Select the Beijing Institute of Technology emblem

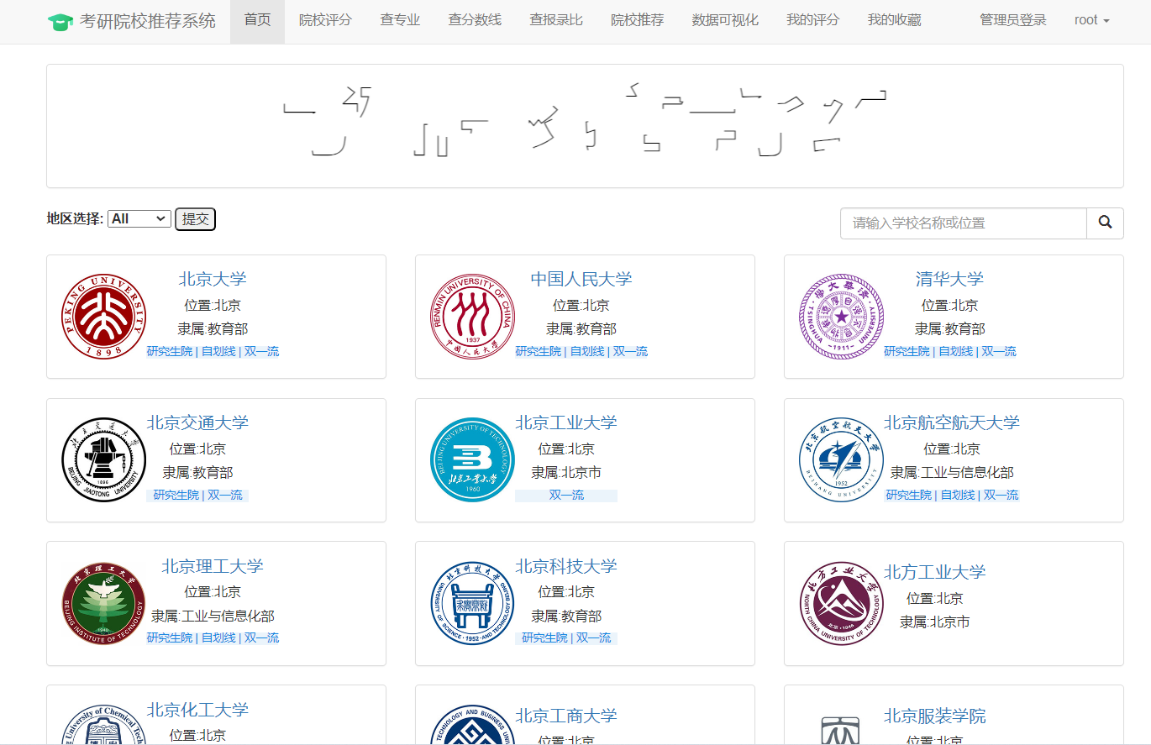click(x=104, y=603)
